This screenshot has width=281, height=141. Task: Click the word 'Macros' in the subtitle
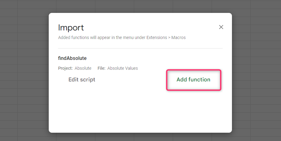click(178, 38)
